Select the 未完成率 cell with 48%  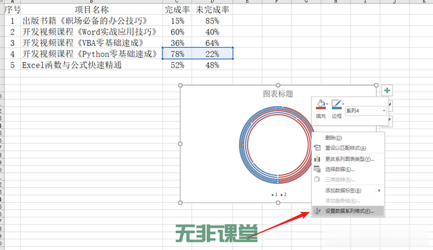pyautogui.click(x=212, y=65)
